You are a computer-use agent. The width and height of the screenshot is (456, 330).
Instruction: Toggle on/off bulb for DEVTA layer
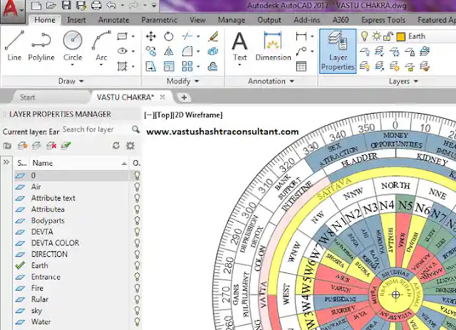(137, 232)
